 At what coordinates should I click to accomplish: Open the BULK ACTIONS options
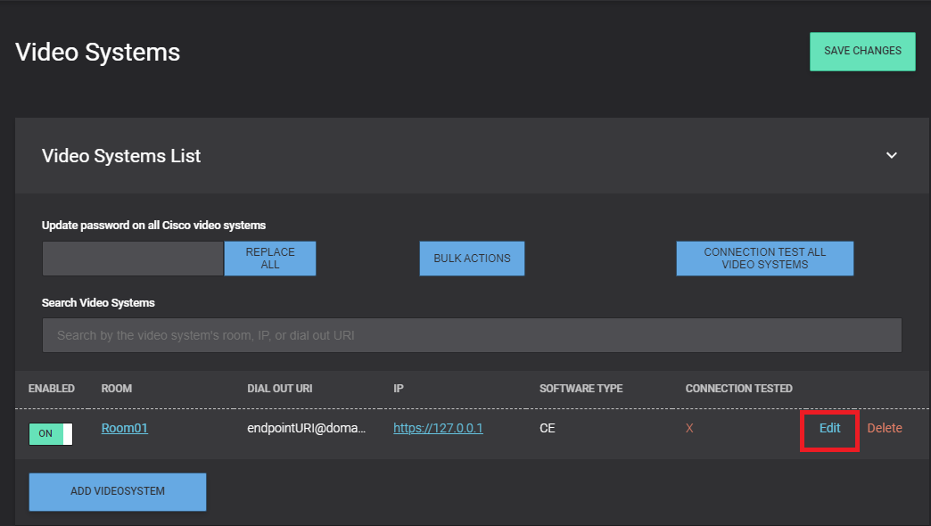pyautogui.click(x=472, y=258)
